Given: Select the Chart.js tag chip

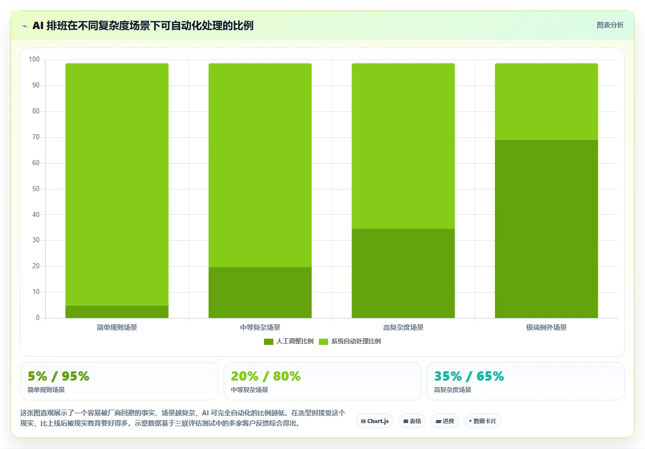Looking at the screenshot, I should 375,421.
